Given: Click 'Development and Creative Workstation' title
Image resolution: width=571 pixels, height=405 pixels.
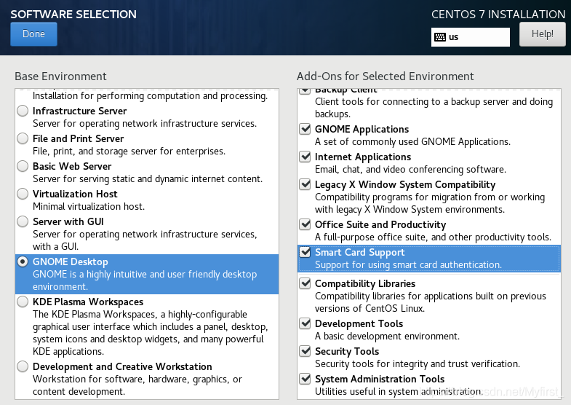Looking at the screenshot, I should [122, 366].
